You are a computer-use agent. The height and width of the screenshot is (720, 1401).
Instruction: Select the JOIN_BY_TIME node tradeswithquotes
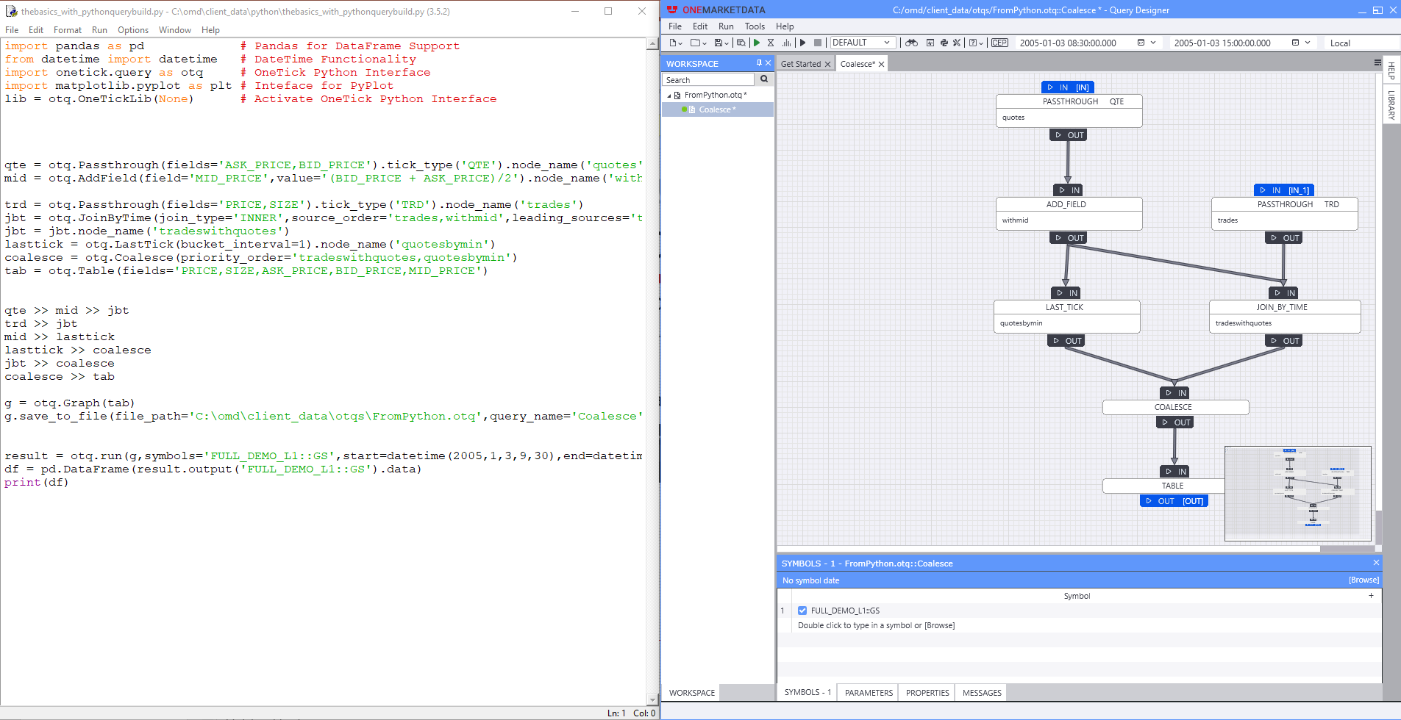click(1284, 316)
